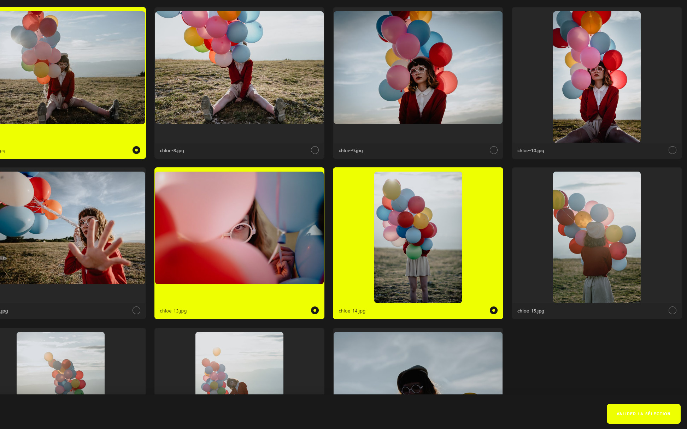Viewport: 687px width, 429px height.
Task: Select the radio circle for chloe-8.jpg
Action: 315,150
